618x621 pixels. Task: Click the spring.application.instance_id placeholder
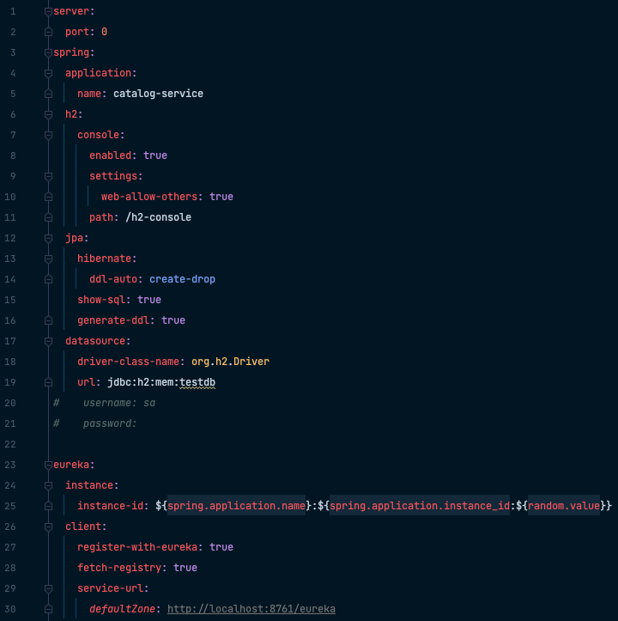pos(420,506)
